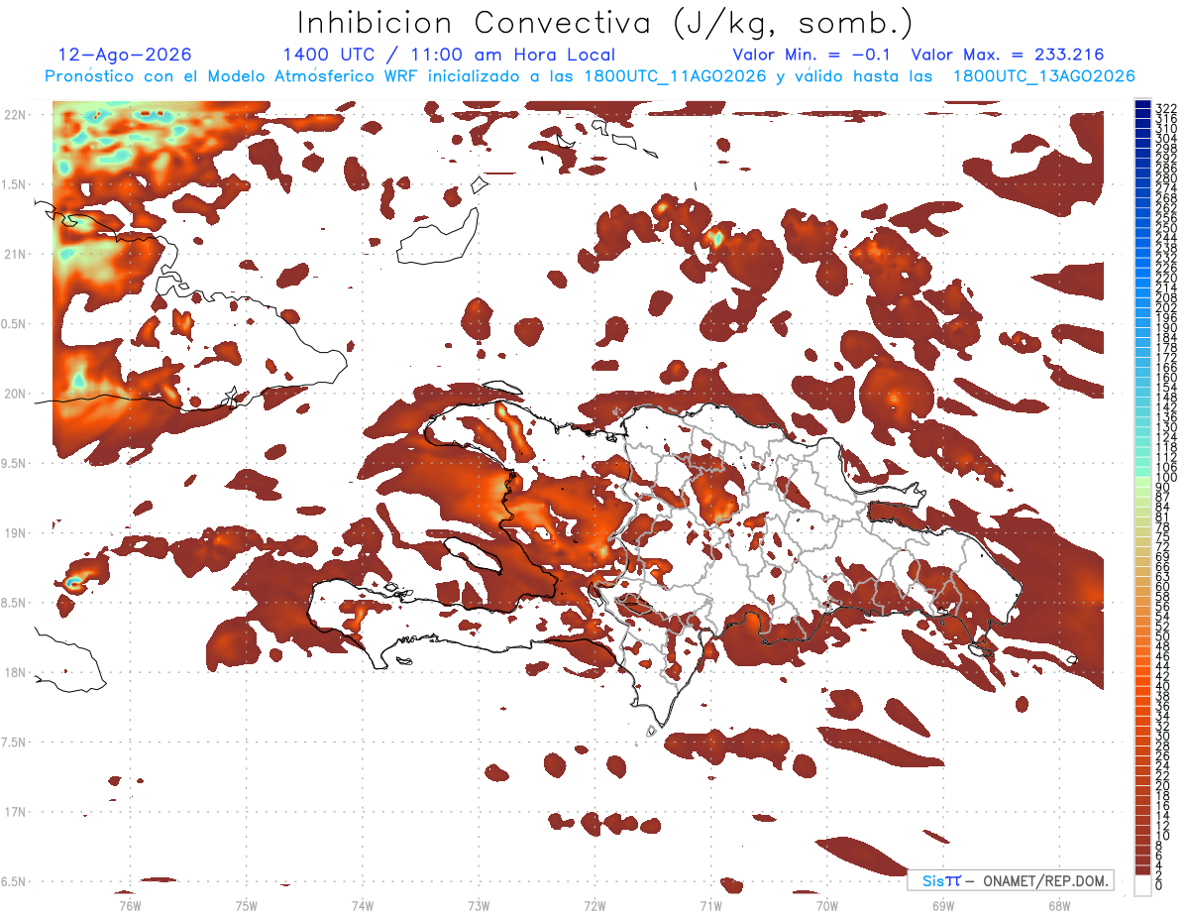
Task: Click the '69W' longitude label
Action: click(x=943, y=905)
